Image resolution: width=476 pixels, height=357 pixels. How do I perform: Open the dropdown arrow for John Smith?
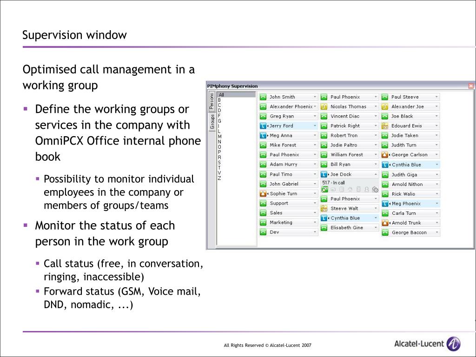coord(315,97)
